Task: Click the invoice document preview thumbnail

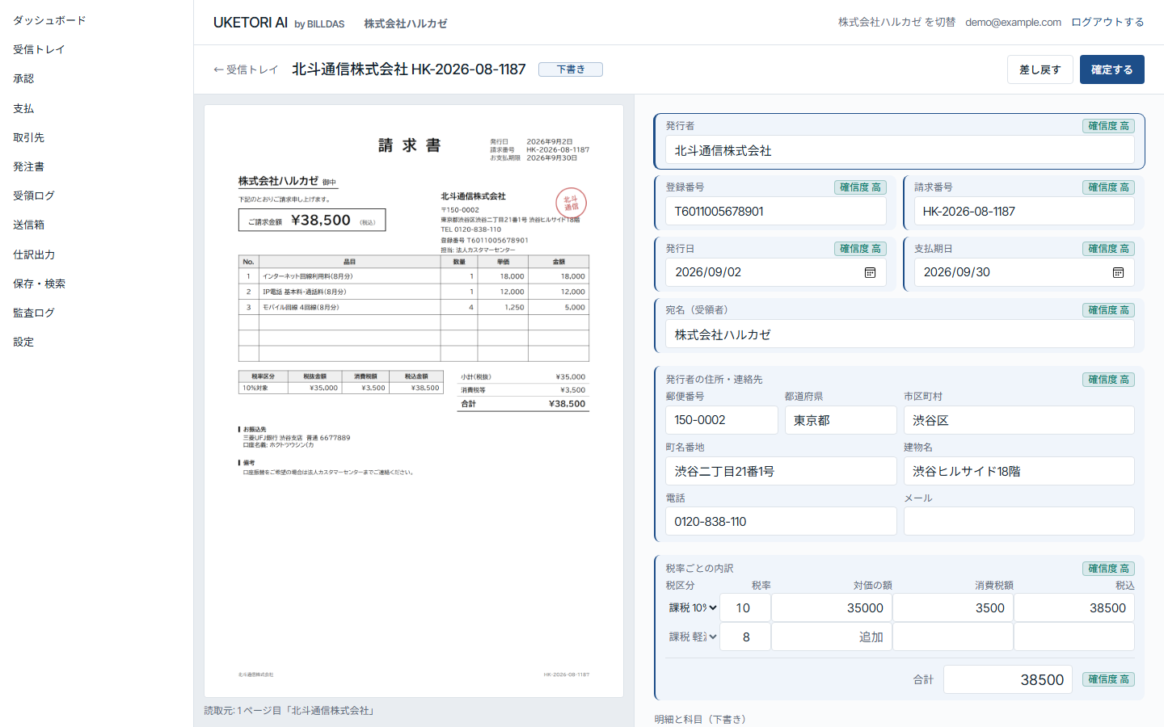Action: click(x=414, y=401)
